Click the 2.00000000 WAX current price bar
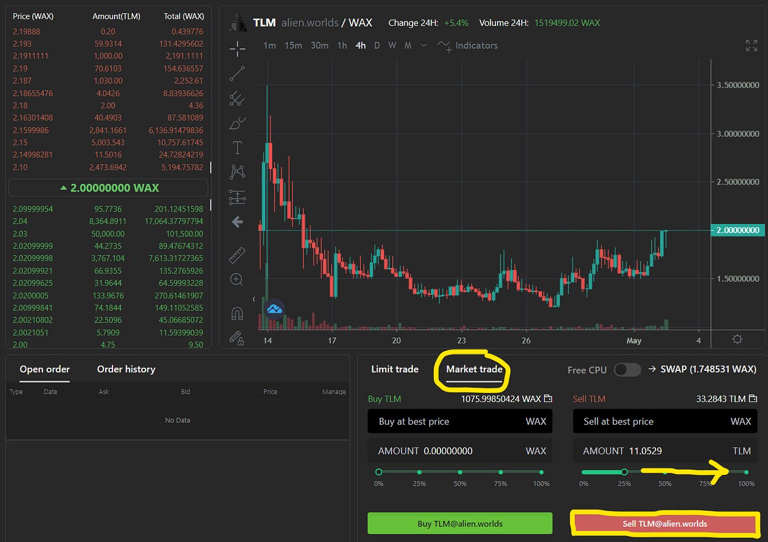This screenshot has height=542, width=768. (x=108, y=188)
